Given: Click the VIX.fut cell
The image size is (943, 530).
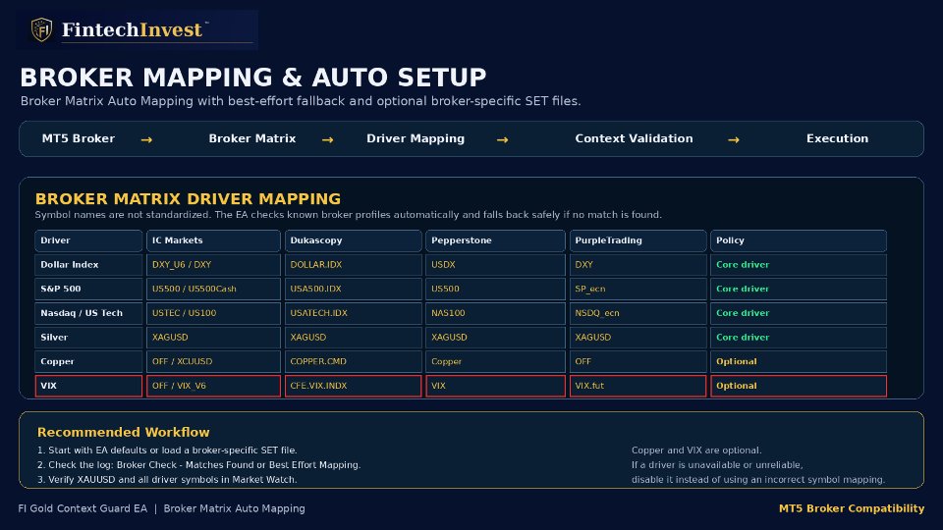Looking at the screenshot, I should coord(638,386).
